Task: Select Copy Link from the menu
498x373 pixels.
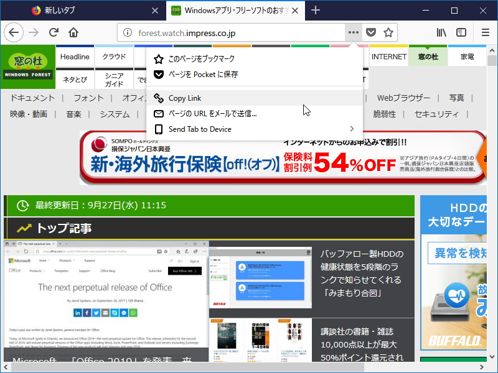Action: [187, 98]
